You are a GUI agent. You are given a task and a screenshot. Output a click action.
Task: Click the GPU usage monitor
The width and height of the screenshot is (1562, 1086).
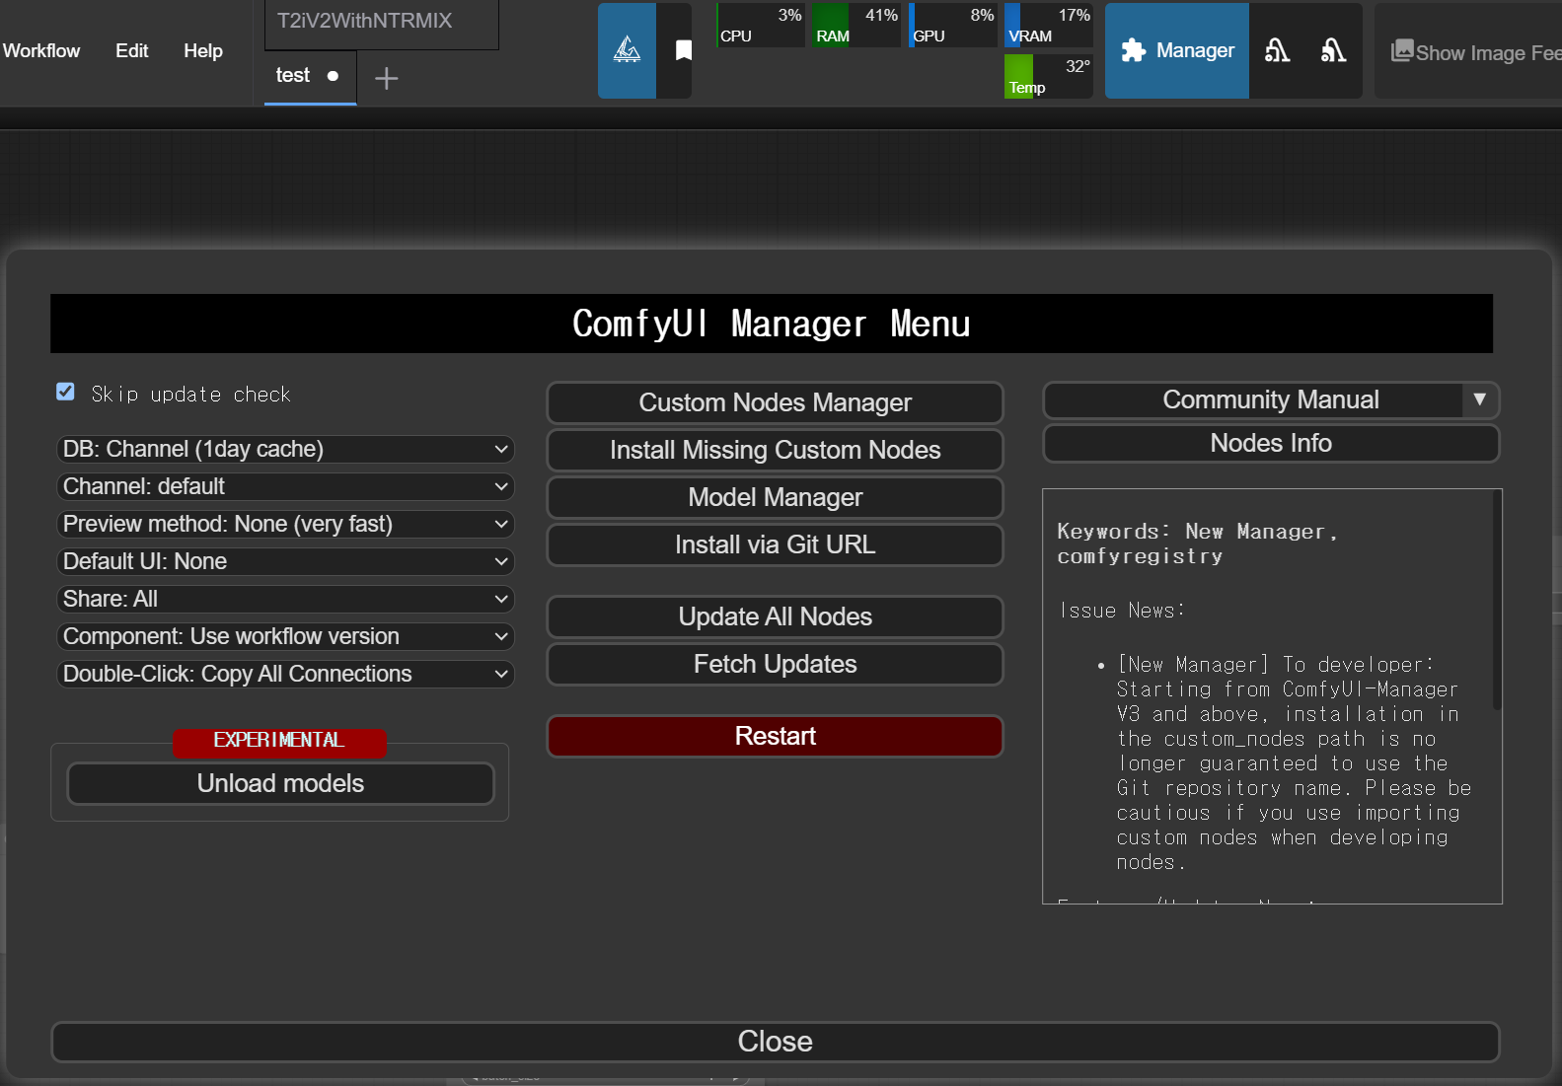click(952, 26)
